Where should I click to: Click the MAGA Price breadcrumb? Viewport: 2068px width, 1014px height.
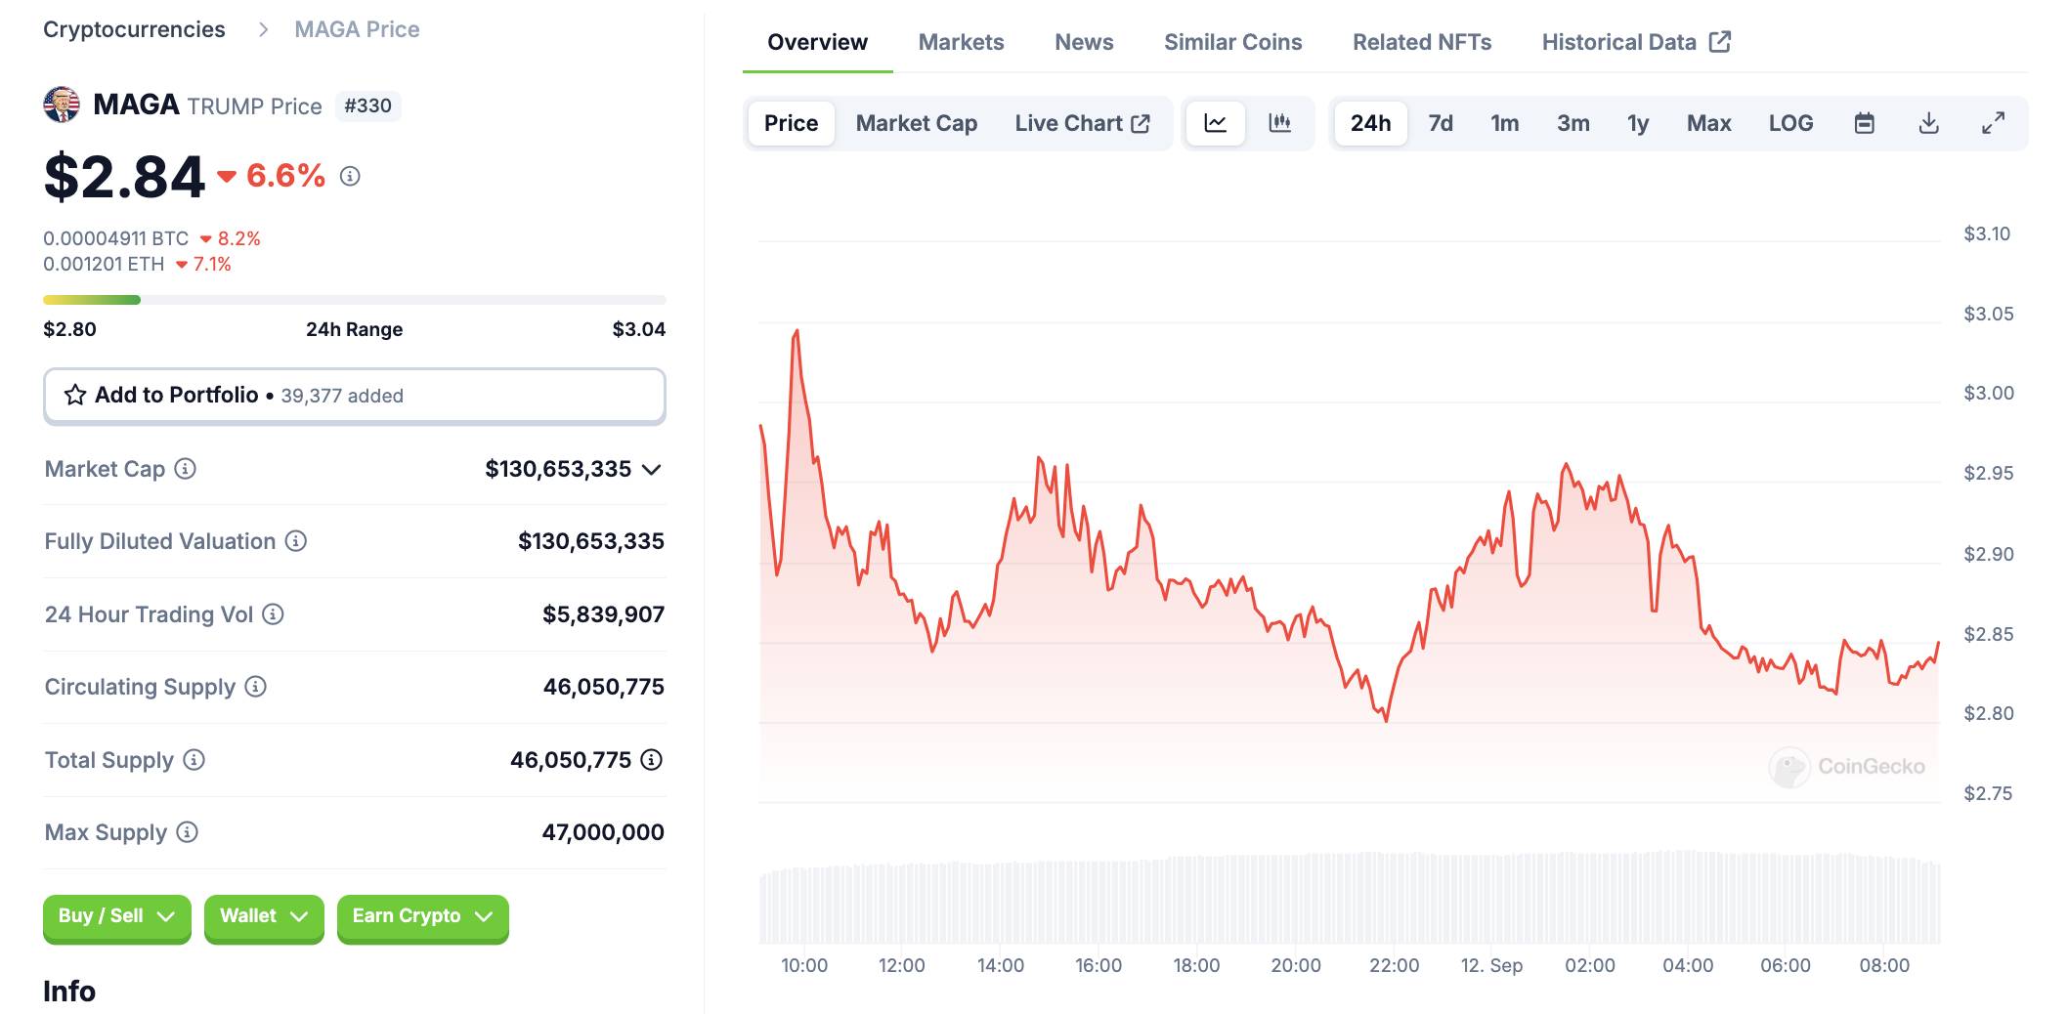(358, 29)
